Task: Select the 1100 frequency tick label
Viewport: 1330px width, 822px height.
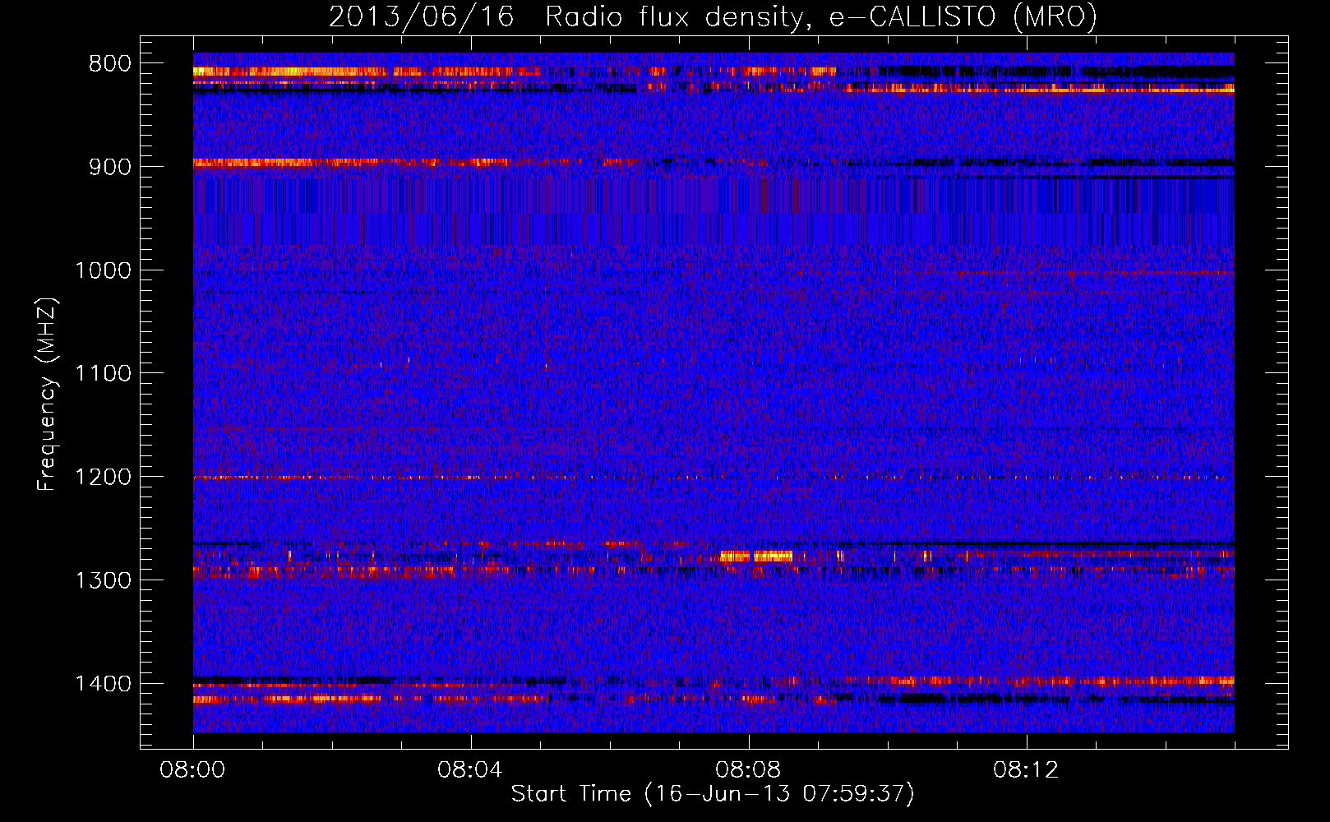Action: click(103, 374)
